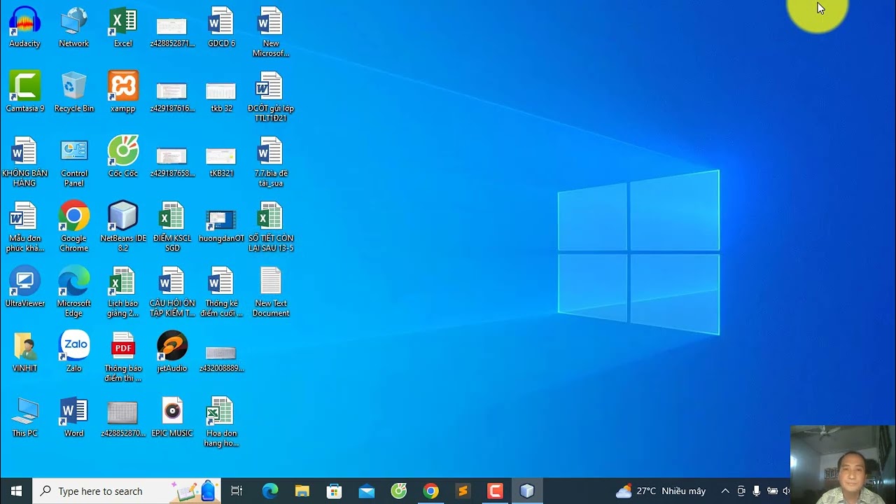The image size is (896, 504).
Task: Click the microphone tray icon
Action: [757, 491]
